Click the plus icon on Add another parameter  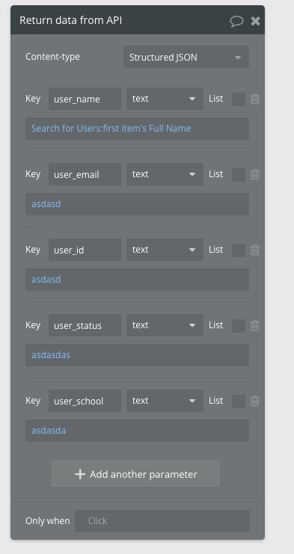pyautogui.click(x=80, y=474)
